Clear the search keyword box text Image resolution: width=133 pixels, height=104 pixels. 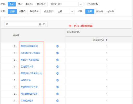(40, 24)
